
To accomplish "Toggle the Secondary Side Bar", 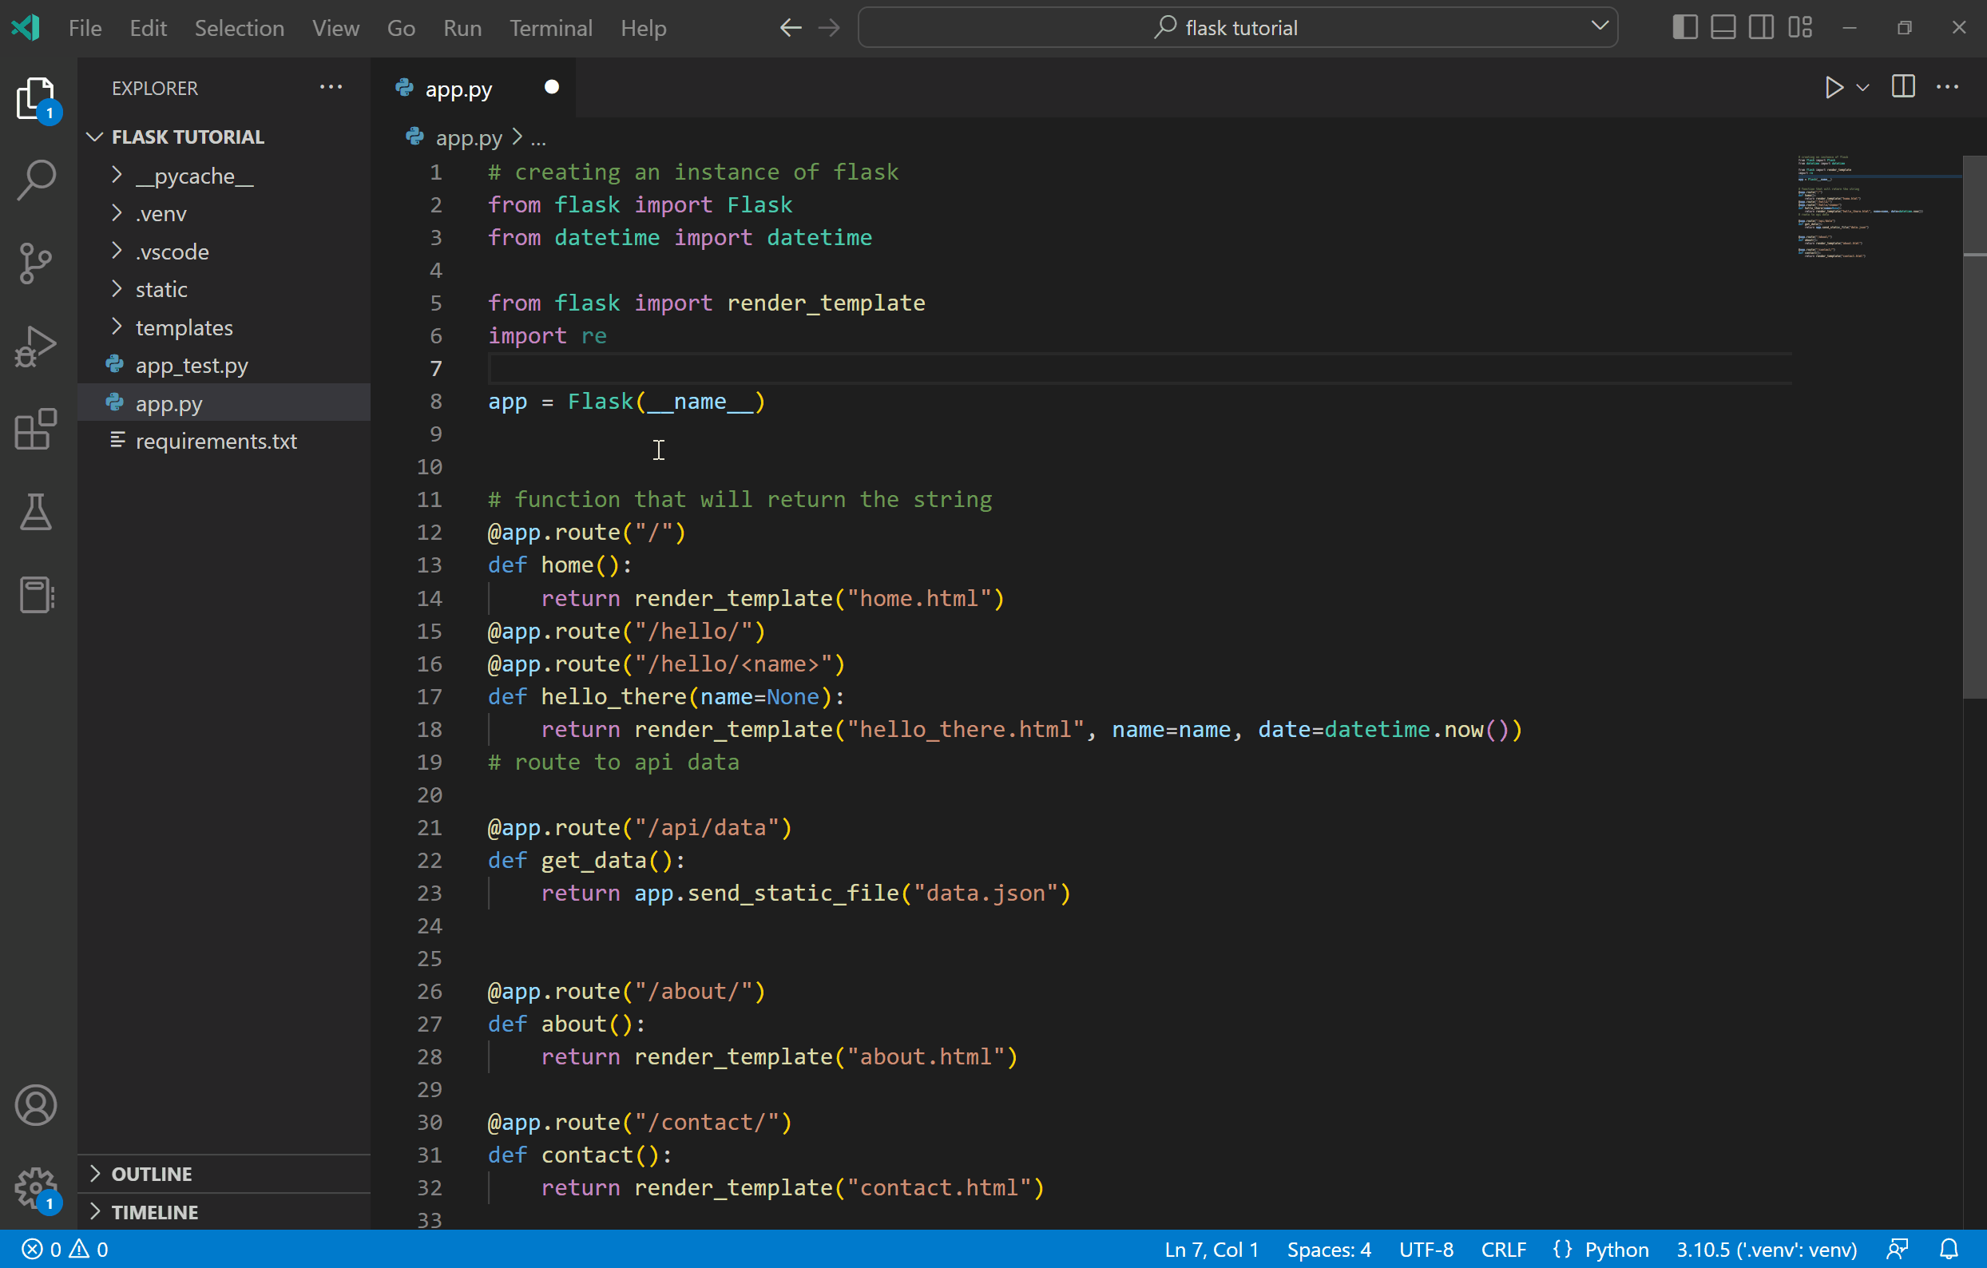I will point(1760,26).
